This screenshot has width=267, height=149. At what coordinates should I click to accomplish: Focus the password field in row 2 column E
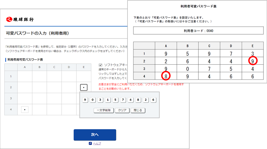(84, 88)
